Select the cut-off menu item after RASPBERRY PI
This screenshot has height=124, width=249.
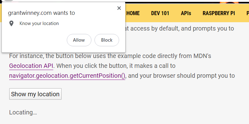(x=247, y=13)
